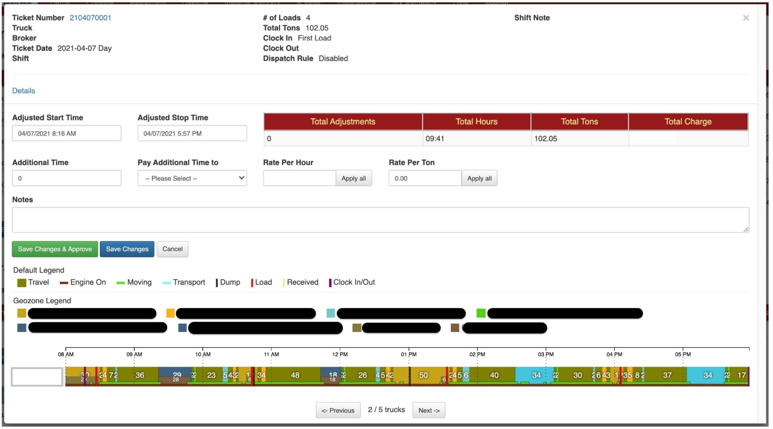Apply all for Rate Per Ton

click(x=479, y=178)
